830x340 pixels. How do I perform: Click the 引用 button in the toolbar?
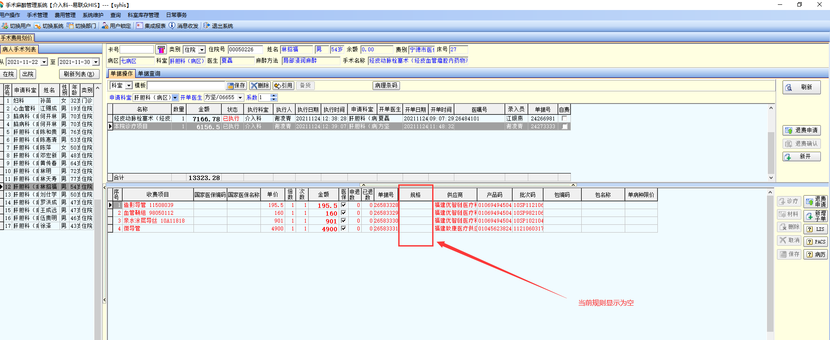point(283,86)
